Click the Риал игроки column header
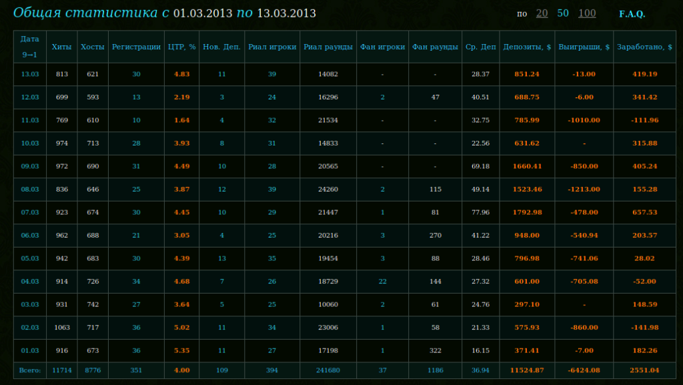This screenshot has width=683, height=385. 272,47
